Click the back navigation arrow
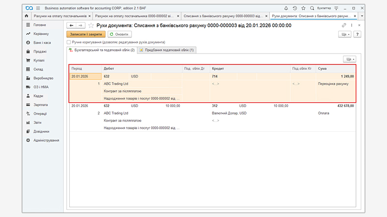The height and width of the screenshot is (217, 387). [72, 25]
